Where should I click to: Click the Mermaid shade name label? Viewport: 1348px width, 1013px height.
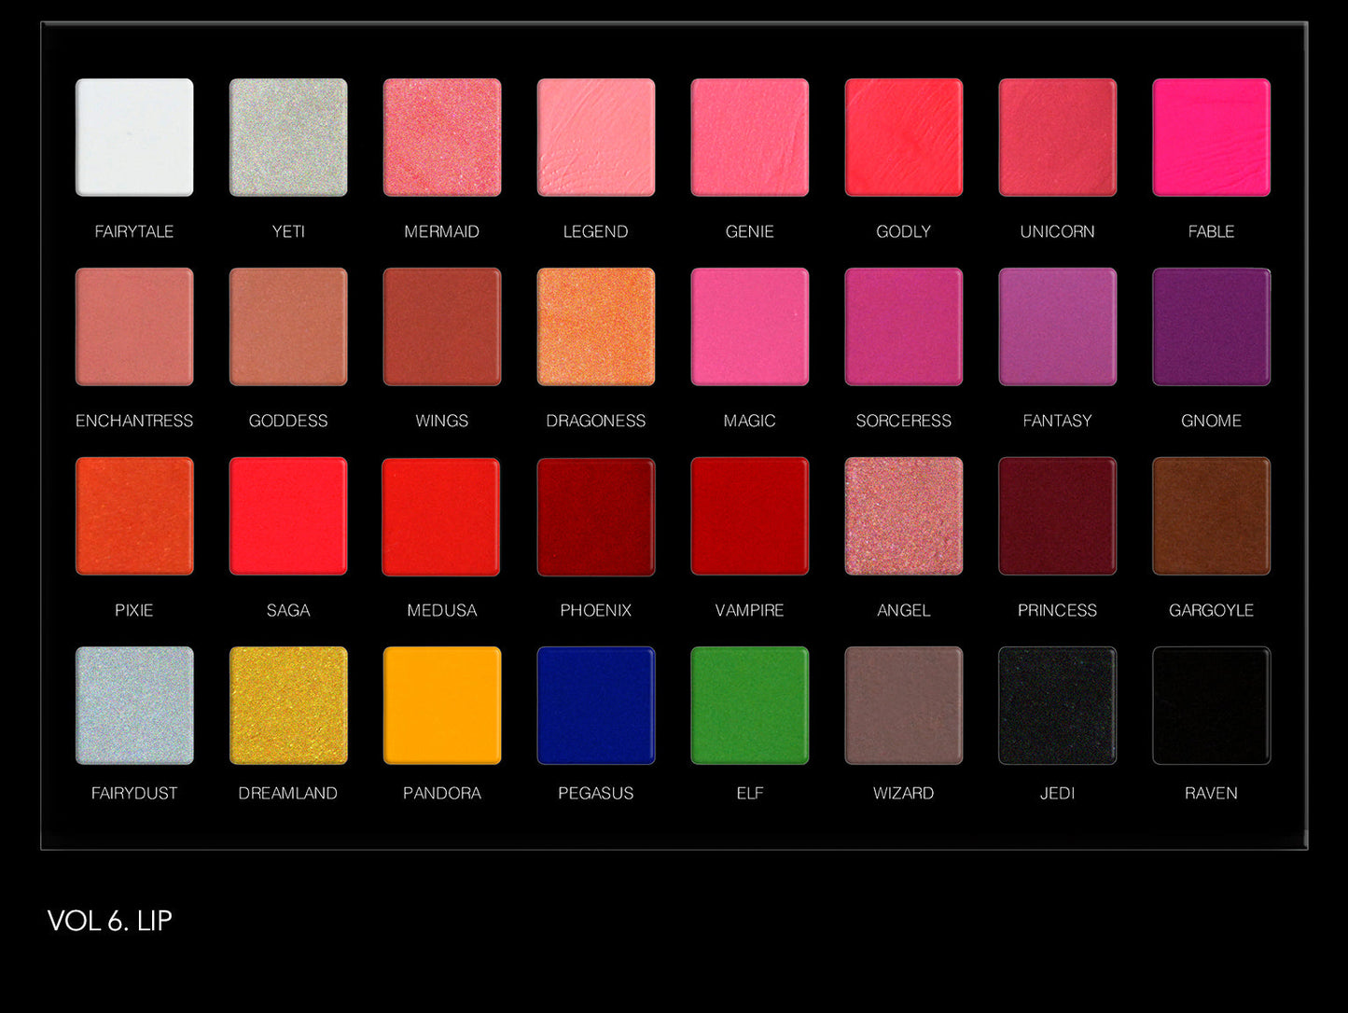[441, 231]
